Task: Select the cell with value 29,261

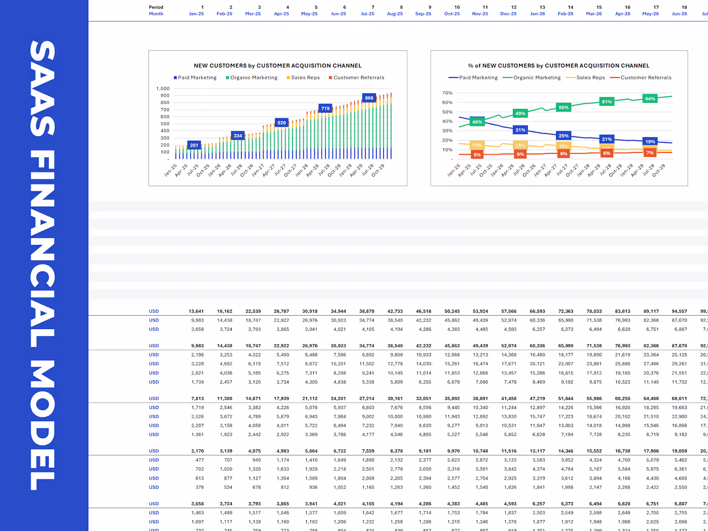Action: tap(680, 364)
